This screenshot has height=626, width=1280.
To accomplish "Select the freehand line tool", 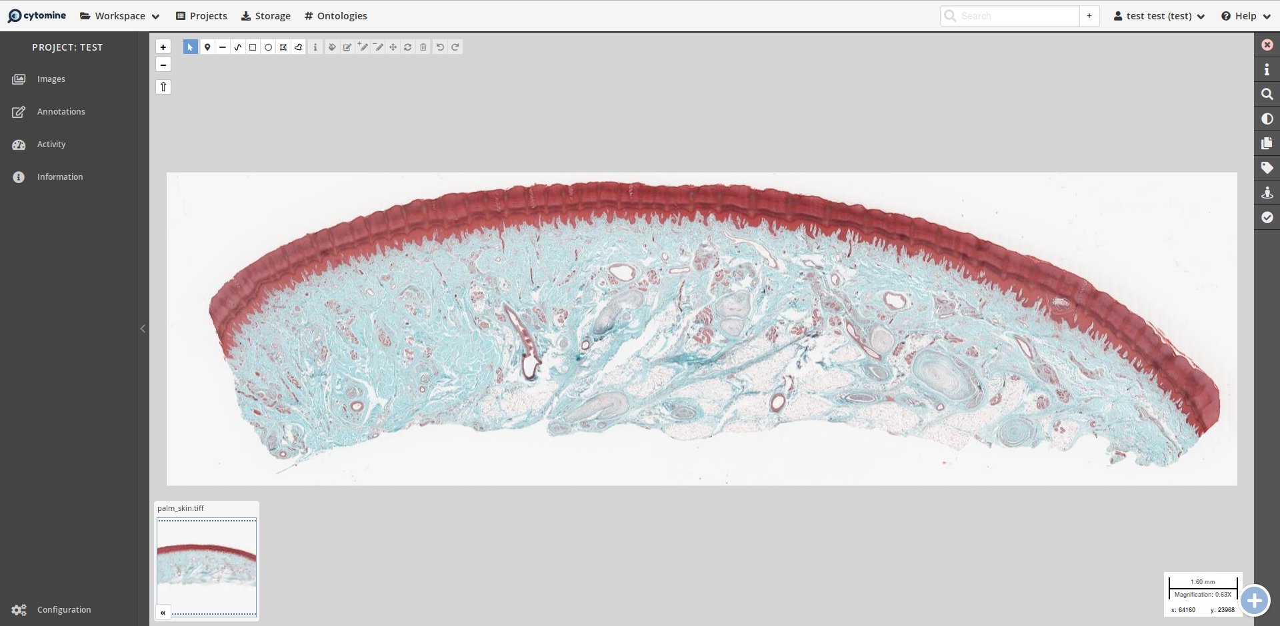I will [x=237, y=47].
